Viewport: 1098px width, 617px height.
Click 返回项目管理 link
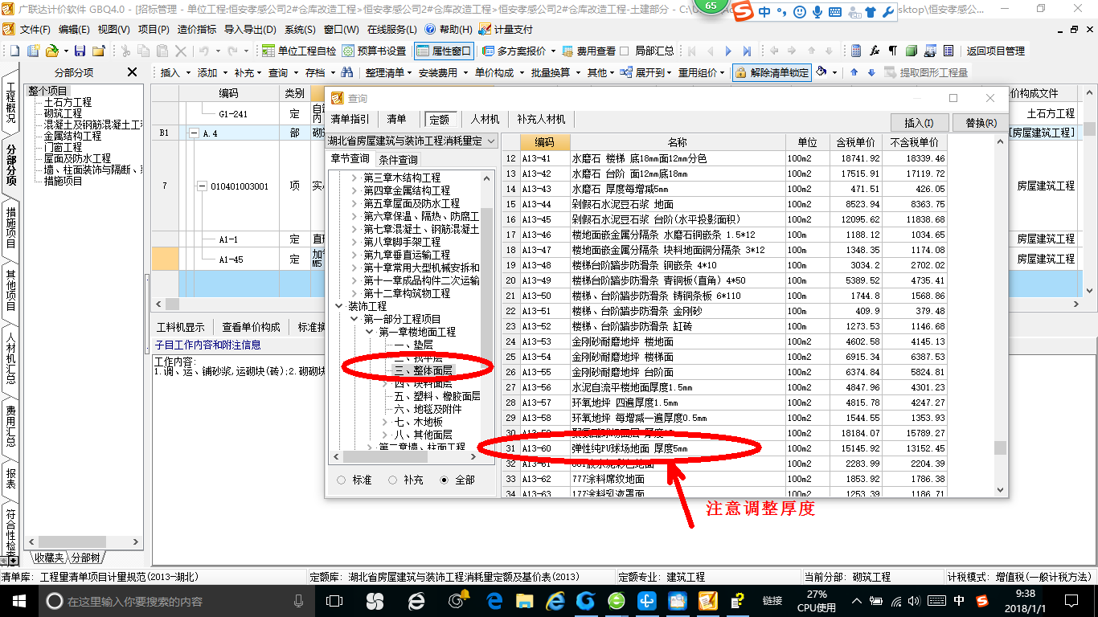(x=995, y=51)
